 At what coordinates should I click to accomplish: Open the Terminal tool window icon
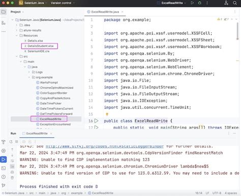click(x=4, y=168)
